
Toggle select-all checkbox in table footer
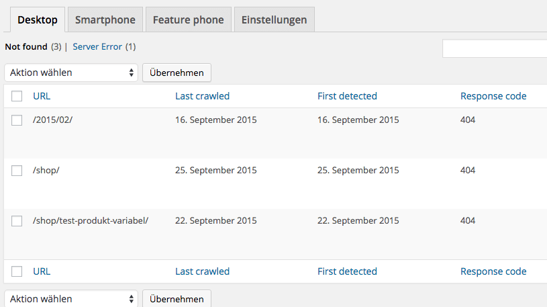tap(17, 272)
